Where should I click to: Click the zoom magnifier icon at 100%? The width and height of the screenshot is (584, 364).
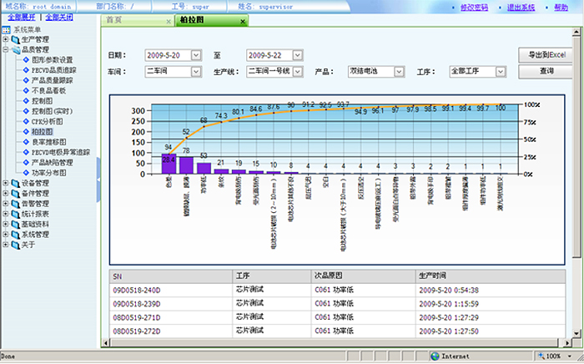tap(541, 356)
